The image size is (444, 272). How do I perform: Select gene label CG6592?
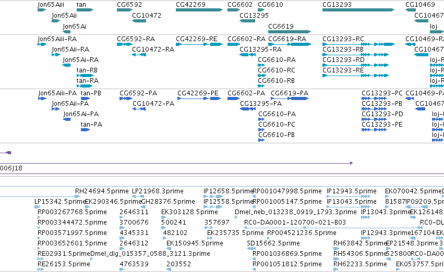129,5
